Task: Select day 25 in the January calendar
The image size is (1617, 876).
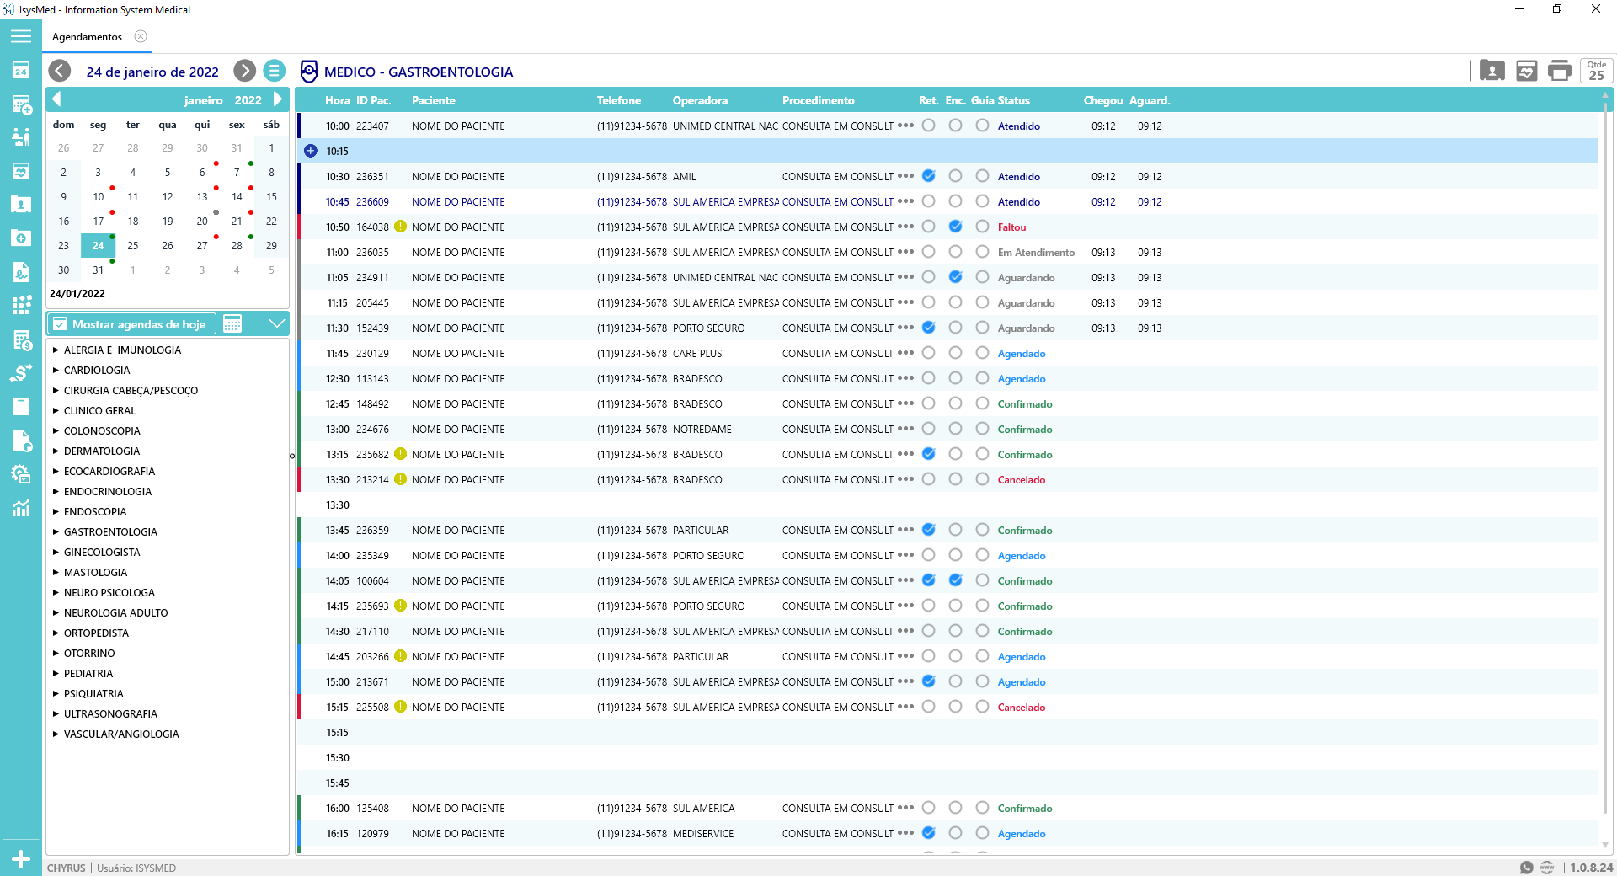Action: click(x=133, y=246)
